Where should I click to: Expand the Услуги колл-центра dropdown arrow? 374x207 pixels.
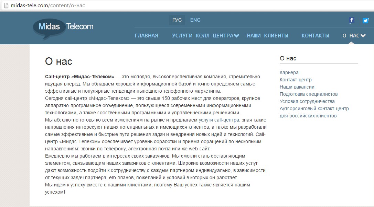pyautogui.click(x=236, y=36)
